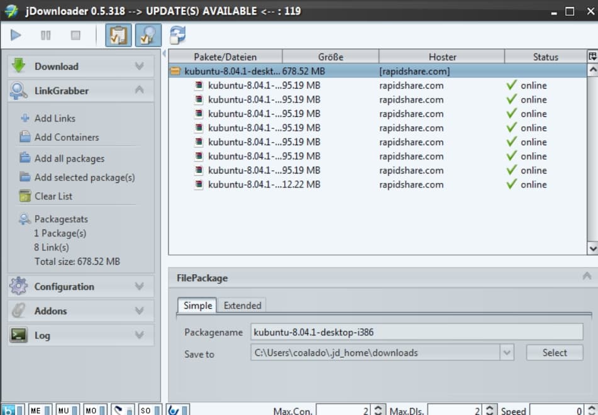598x415 pixels.
Task: Click the 1 Package(s) stat text
Action: click(x=60, y=233)
